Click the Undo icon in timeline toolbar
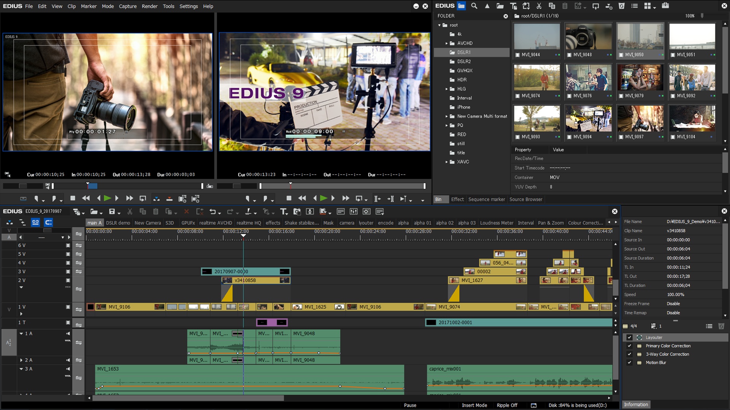 (213, 211)
